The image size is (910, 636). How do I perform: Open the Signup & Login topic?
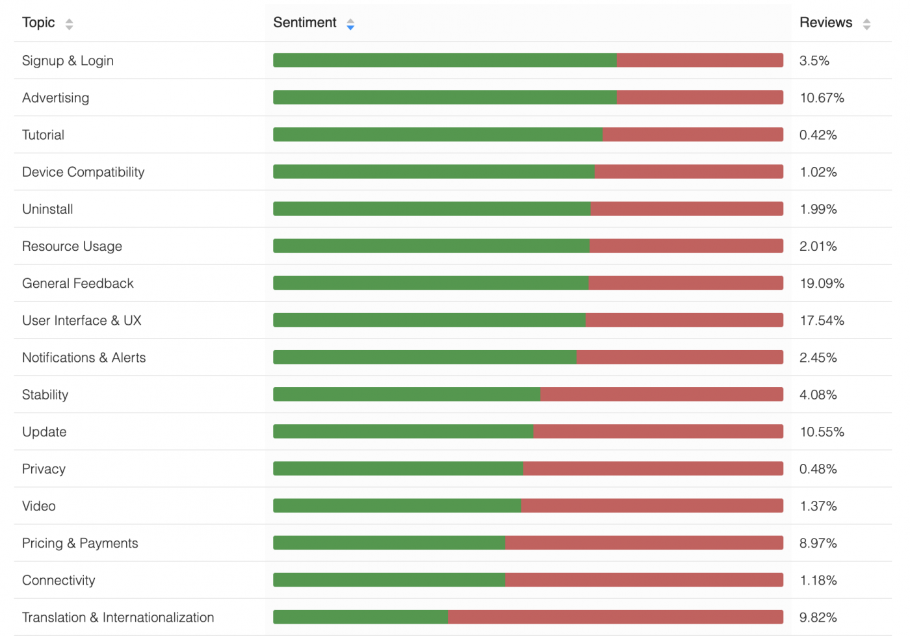tap(68, 60)
